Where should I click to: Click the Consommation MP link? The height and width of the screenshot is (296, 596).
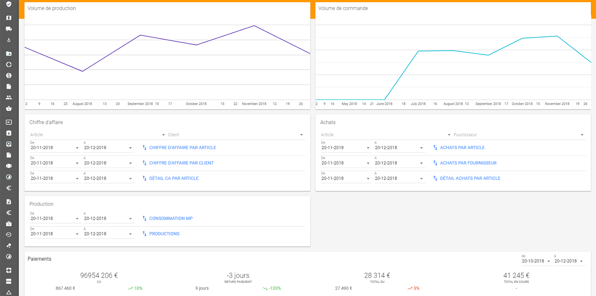[171, 218]
